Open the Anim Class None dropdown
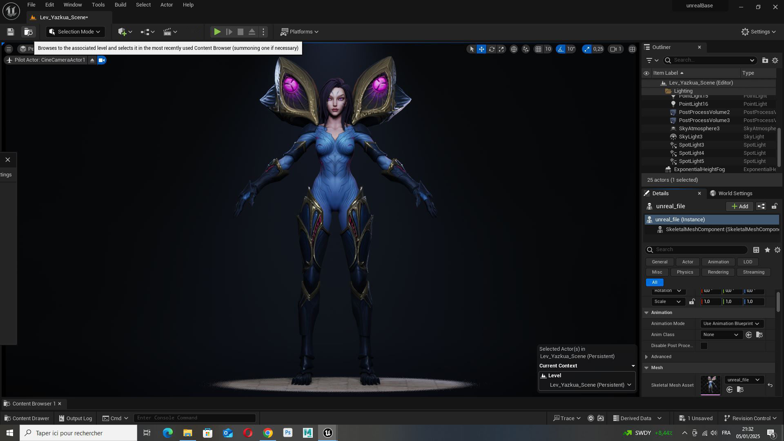The width and height of the screenshot is (784, 441). pos(721,335)
